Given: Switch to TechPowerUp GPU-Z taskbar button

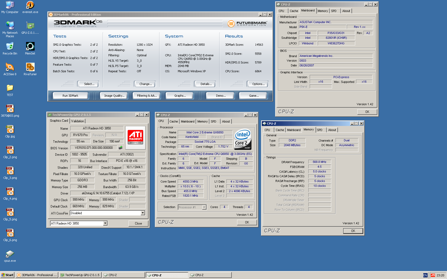Looking at the screenshot, I should 80,275.
